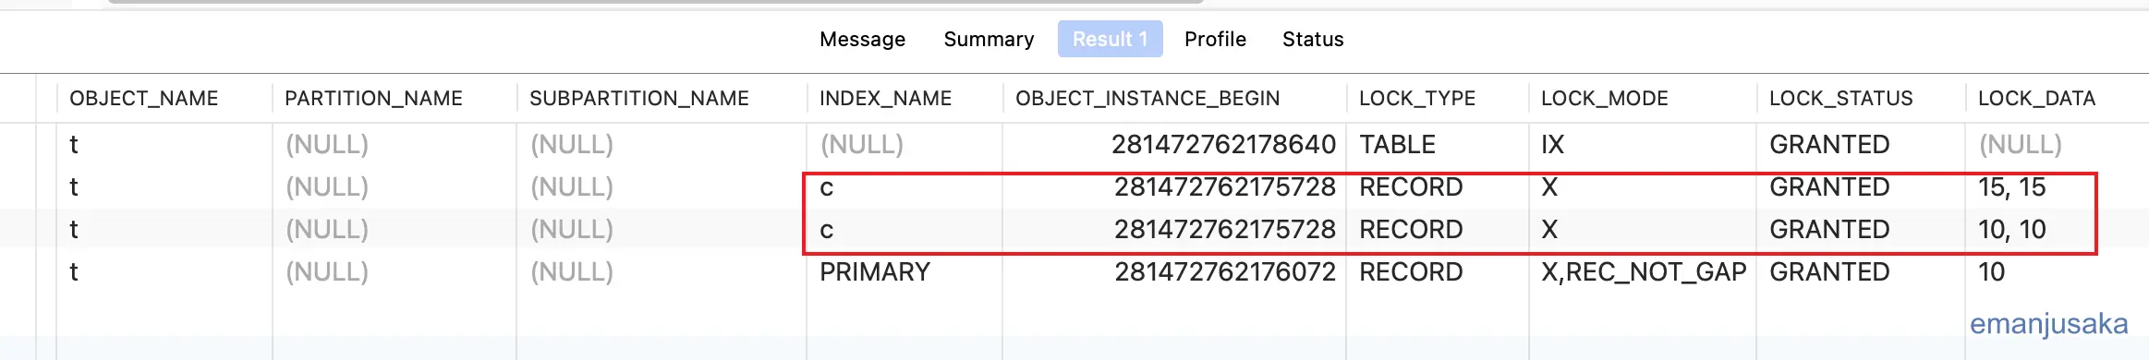The width and height of the screenshot is (2149, 360).
Task: Switch to the Message tab
Action: [x=862, y=39]
